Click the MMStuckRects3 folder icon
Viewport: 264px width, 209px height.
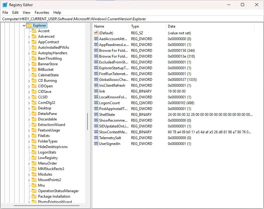34,169
